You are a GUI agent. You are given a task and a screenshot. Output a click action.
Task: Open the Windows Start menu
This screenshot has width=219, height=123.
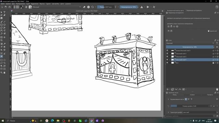pos(2,121)
